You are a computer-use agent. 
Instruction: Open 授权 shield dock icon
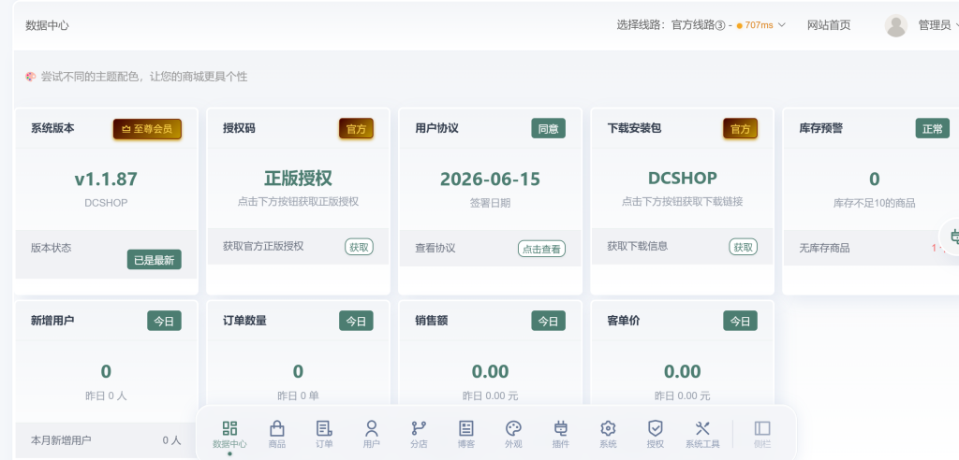point(655,435)
